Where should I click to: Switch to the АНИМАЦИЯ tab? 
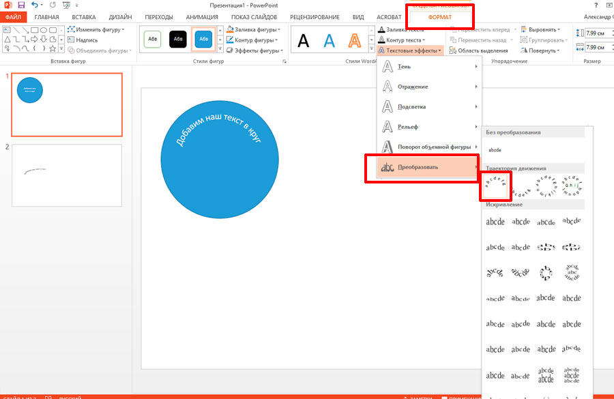(202, 17)
